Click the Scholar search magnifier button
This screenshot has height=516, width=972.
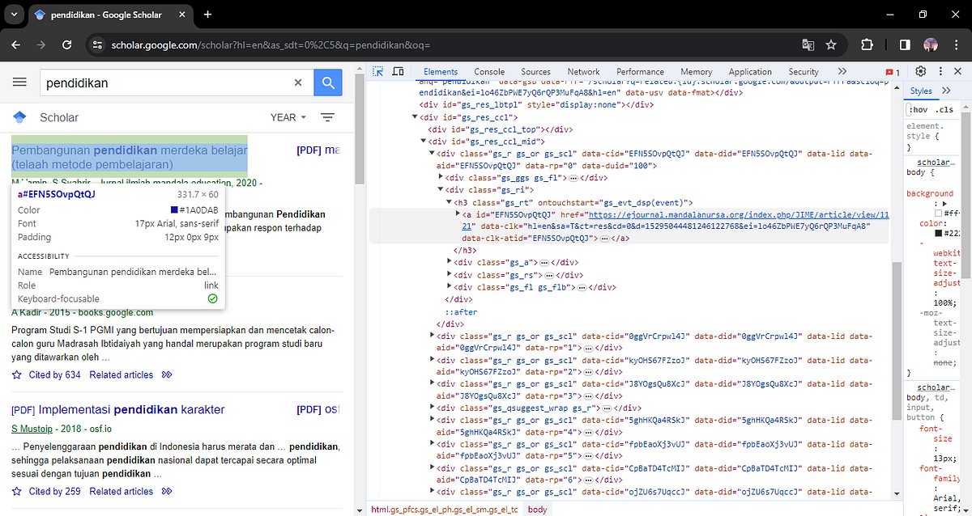click(x=327, y=82)
